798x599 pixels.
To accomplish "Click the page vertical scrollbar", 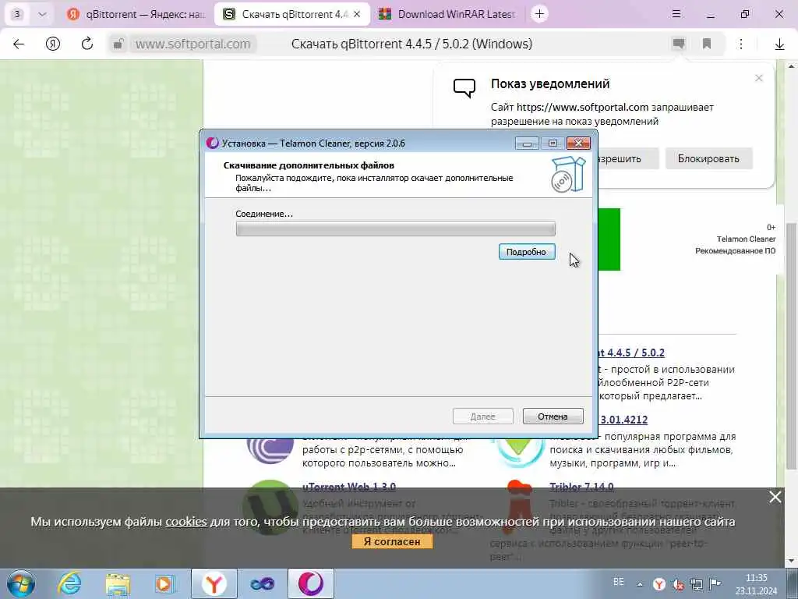I will pos(792,346).
